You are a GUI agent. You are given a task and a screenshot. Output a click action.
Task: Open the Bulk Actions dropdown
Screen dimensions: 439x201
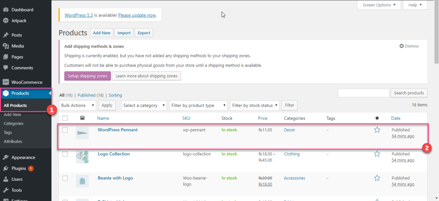pos(78,106)
